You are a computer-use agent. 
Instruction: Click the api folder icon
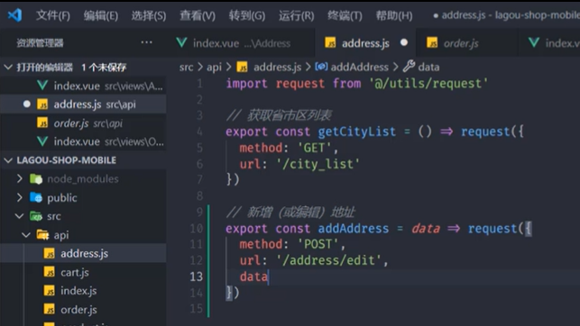(42, 235)
